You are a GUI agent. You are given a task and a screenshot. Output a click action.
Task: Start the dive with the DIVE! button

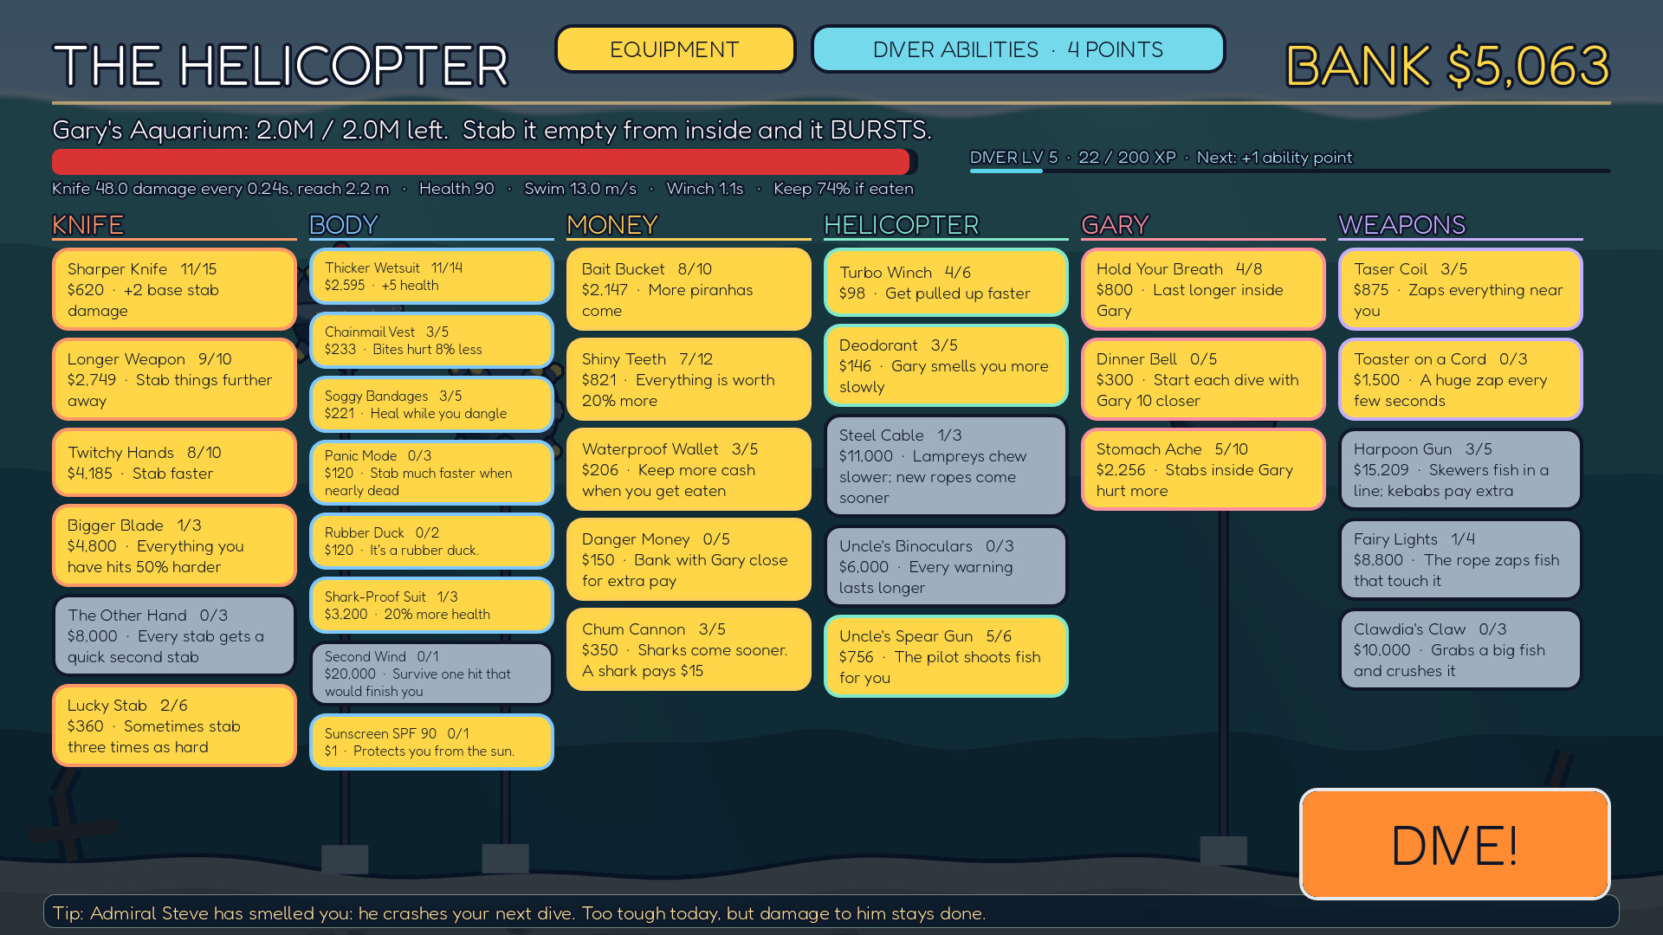(1454, 844)
